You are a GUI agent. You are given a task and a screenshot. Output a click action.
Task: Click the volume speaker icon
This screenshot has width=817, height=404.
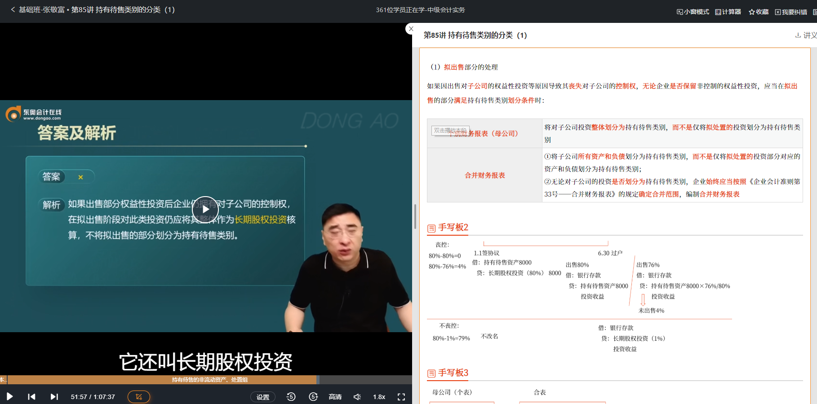point(357,396)
